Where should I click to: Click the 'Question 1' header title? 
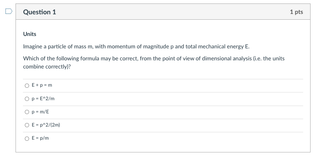point(40,12)
